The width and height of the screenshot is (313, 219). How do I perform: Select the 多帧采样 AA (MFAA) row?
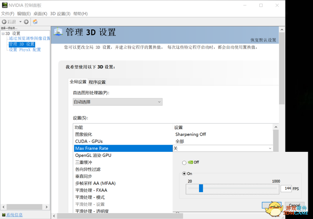coord(123,183)
